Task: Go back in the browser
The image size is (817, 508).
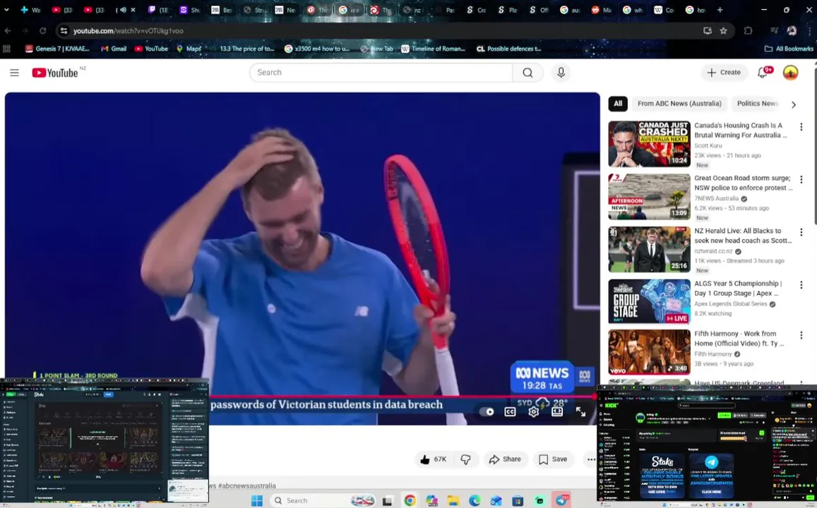Action: (8, 31)
